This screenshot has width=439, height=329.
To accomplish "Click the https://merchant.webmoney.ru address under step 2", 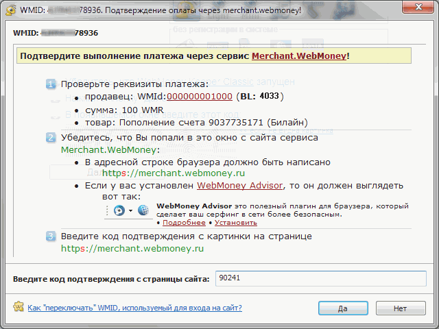I will click(174, 173).
